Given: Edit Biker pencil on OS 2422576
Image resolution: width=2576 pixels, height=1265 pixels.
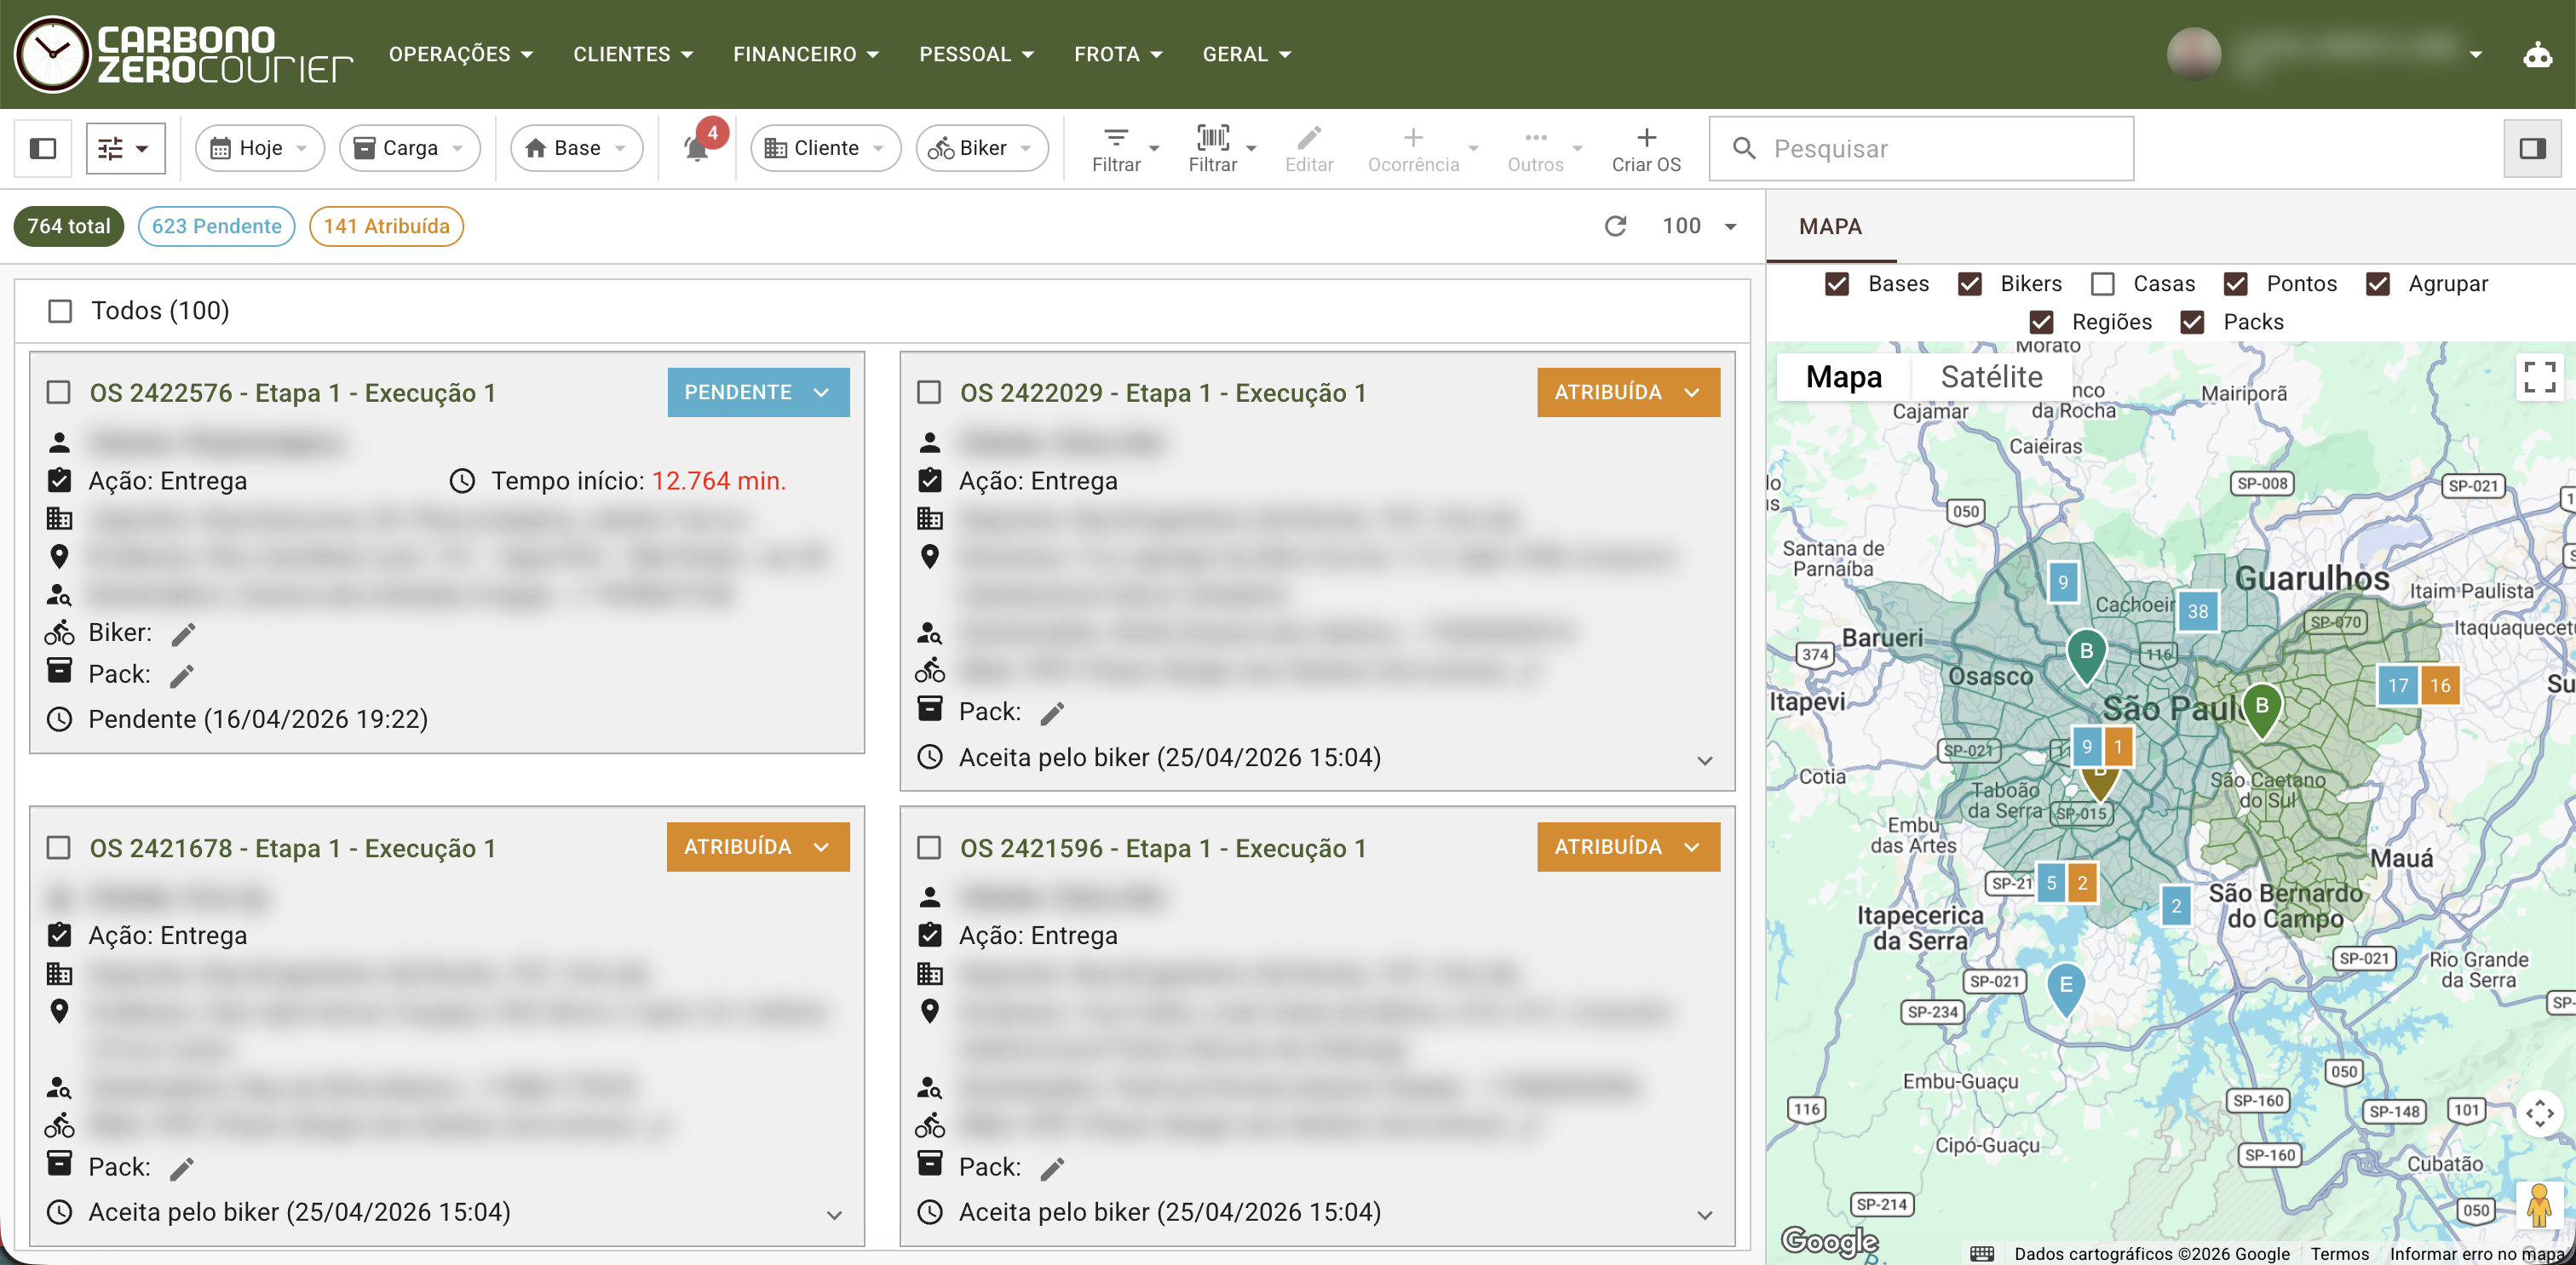Looking at the screenshot, I should pos(183,633).
